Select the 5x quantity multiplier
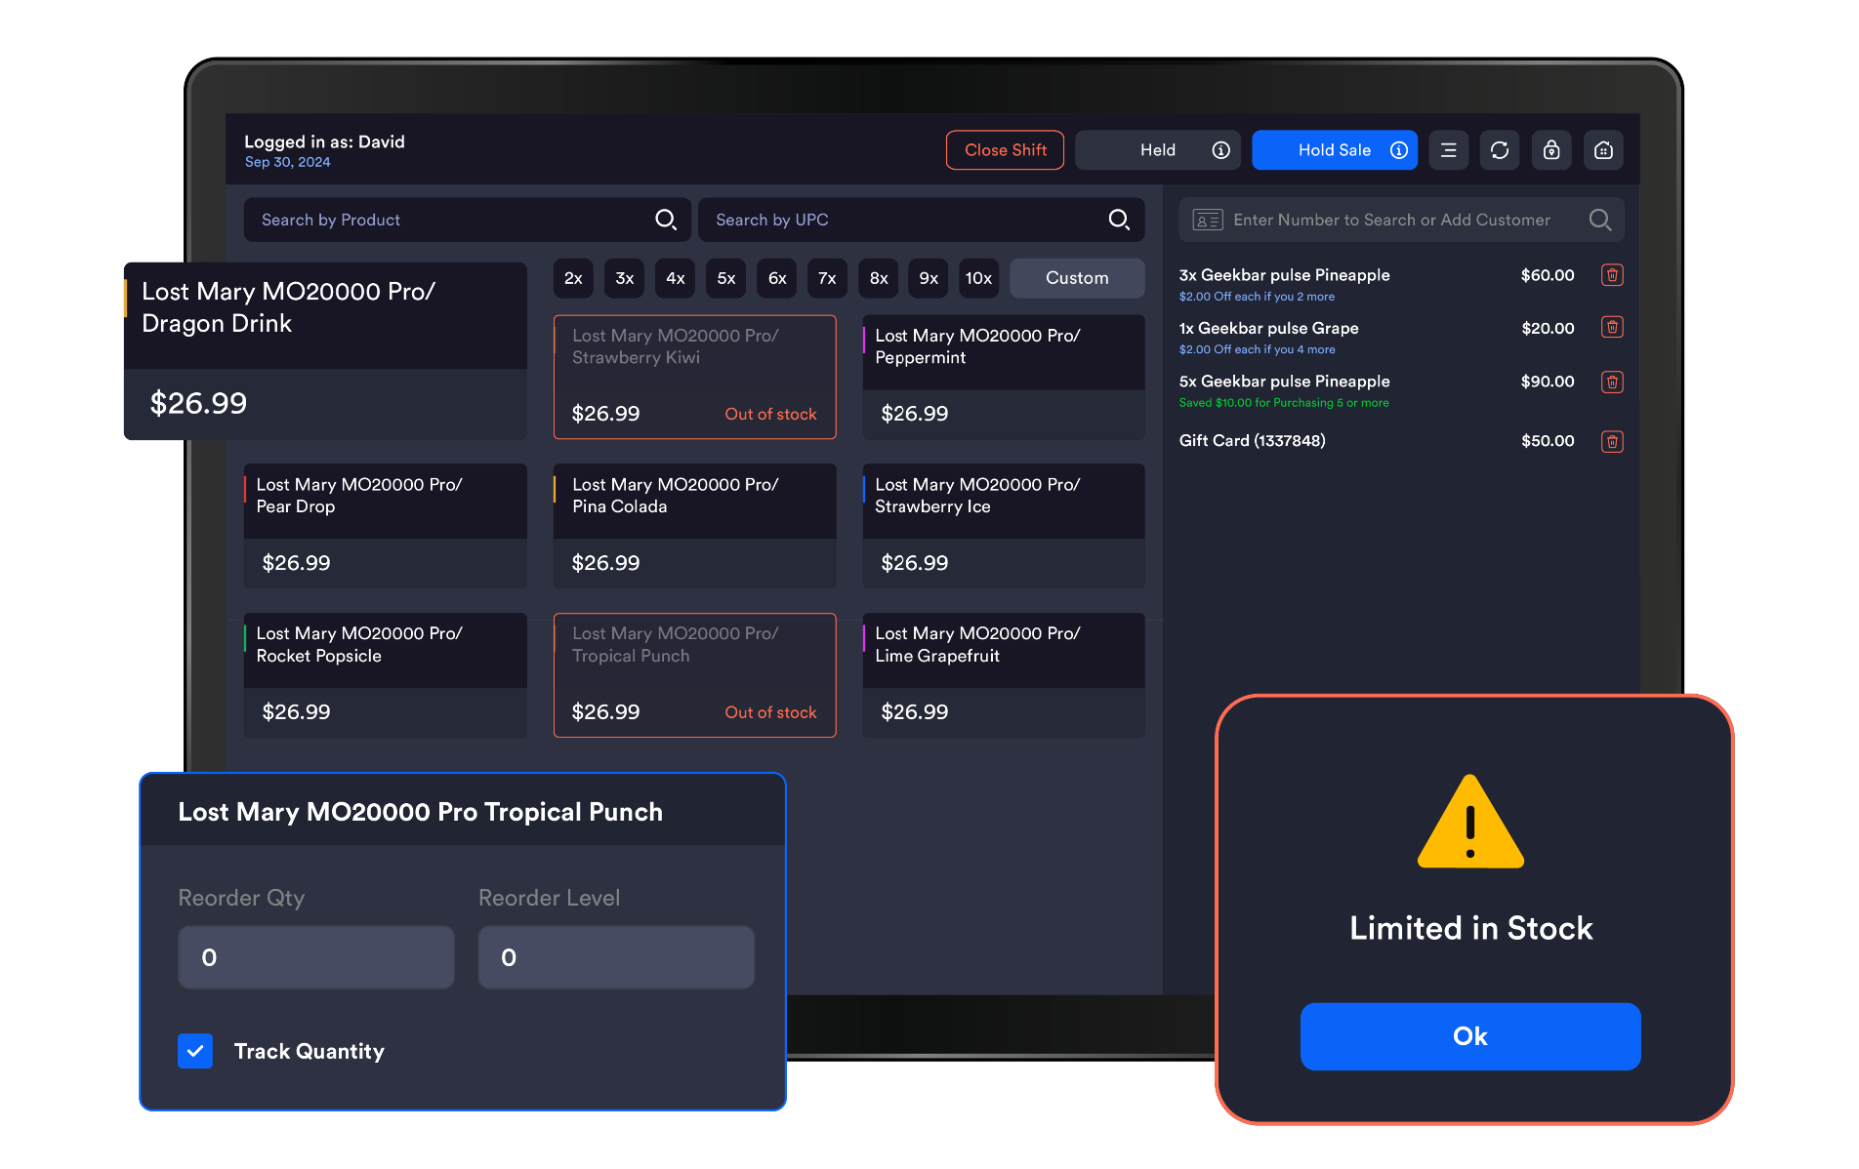This screenshot has height=1169, width=1859. (x=726, y=278)
